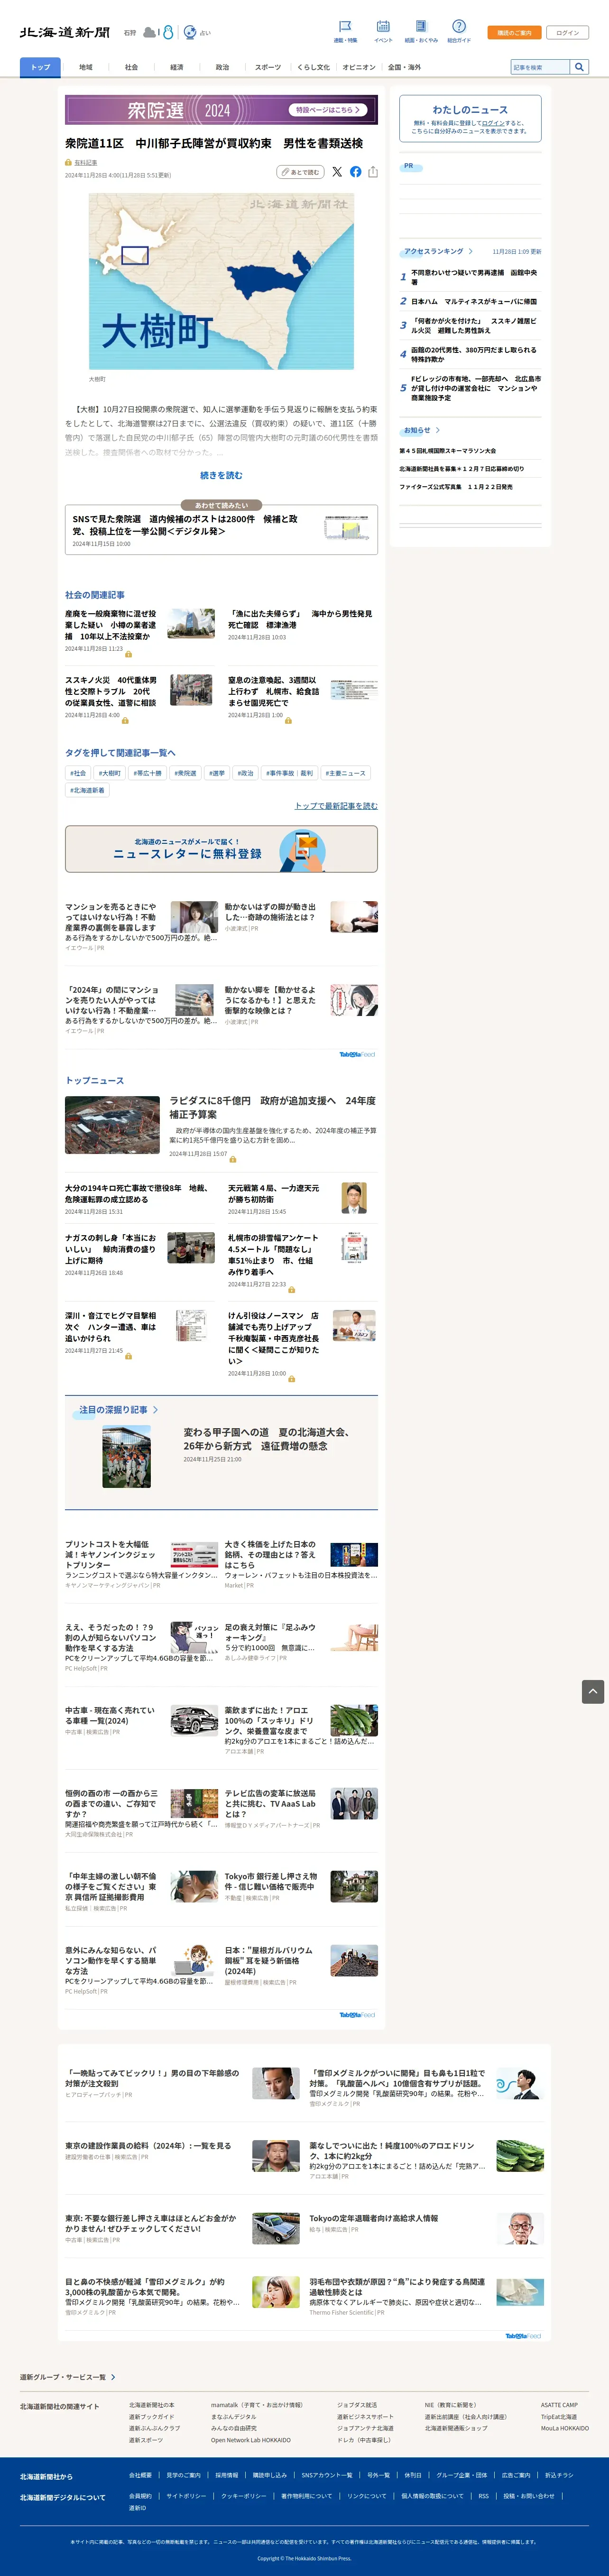Click footer link 会社概要
The width and height of the screenshot is (609, 2576).
click(x=140, y=2475)
